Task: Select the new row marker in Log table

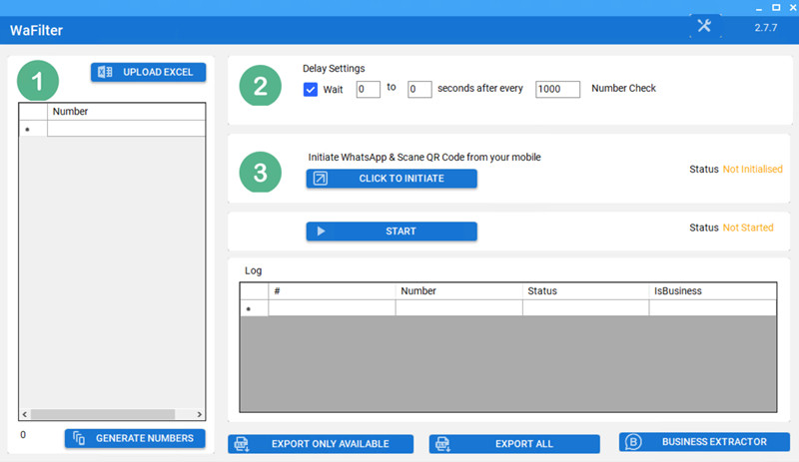Action: click(x=254, y=308)
